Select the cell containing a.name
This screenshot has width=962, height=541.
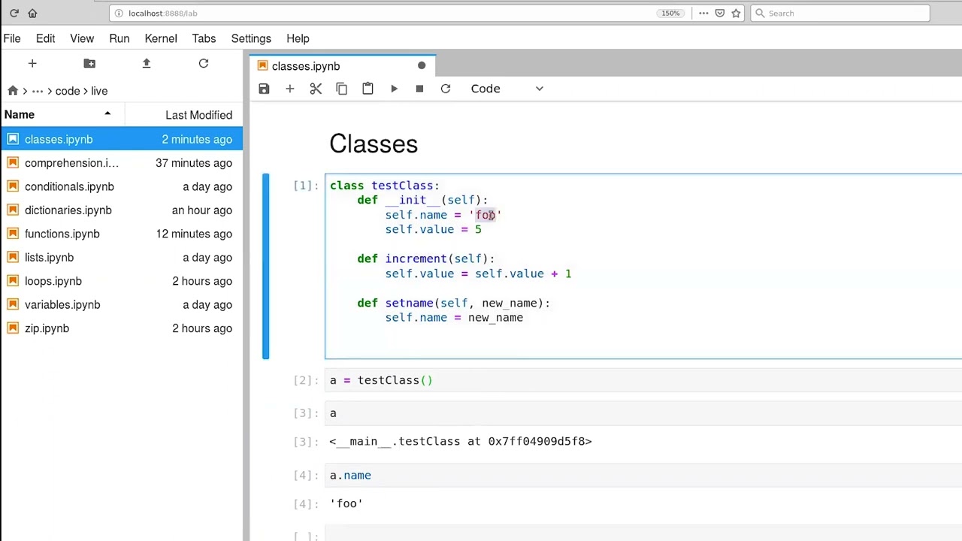coord(643,475)
